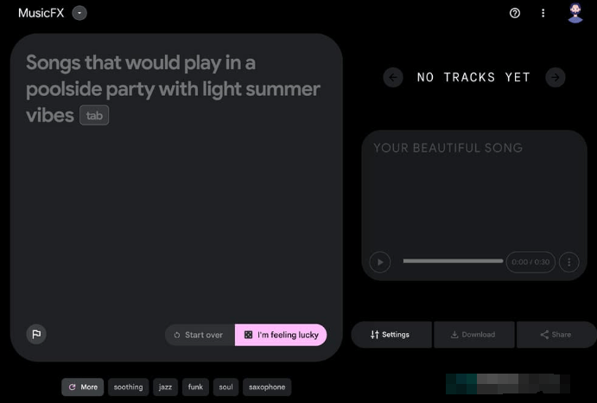Click the 0:00 / 0:30 time display
The width and height of the screenshot is (597, 403).
click(530, 262)
